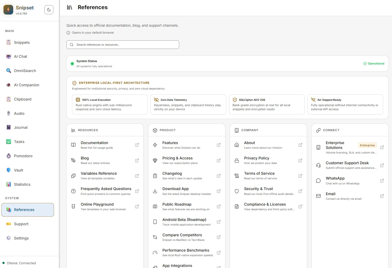The width and height of the screenshot is (392, 268).
Task: Click the Compare Competitors icon
Action: tap(155, 237)
